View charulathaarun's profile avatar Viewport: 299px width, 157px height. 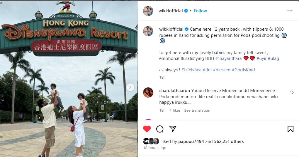pos(148,93)
